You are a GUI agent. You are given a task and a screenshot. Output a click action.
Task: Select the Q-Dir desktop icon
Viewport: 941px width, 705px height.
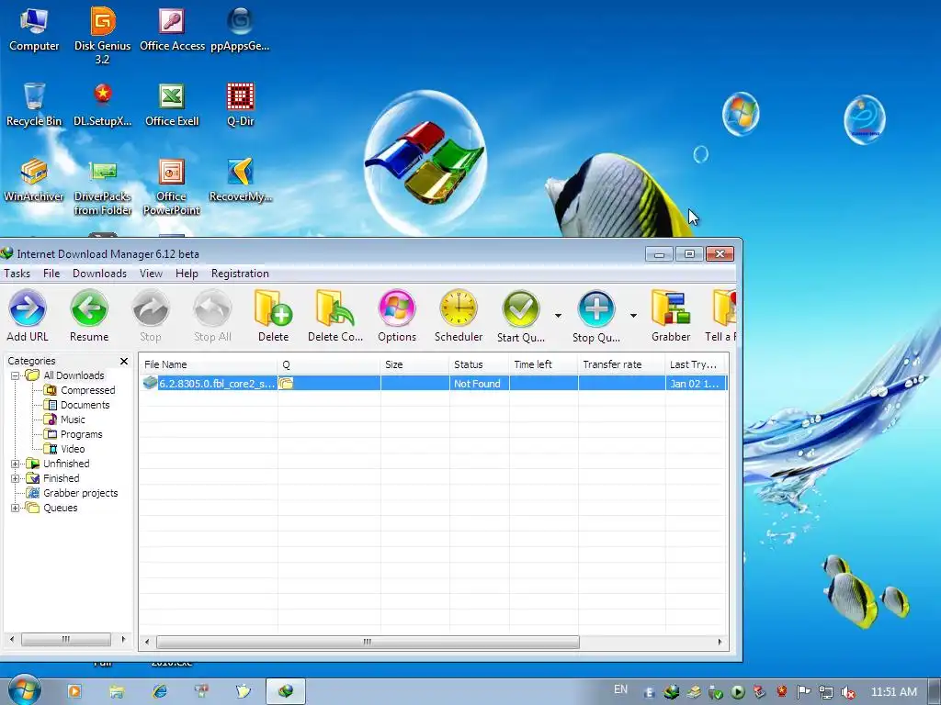pos(241,105)
